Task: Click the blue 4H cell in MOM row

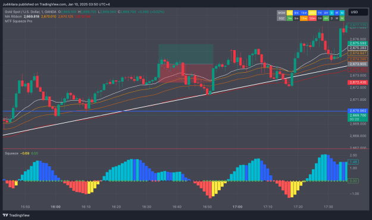Action: tap(326, 13)
